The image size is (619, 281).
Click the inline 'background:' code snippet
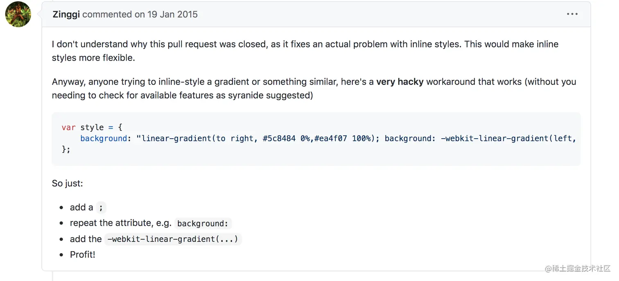pyautogui.click(x=203, y=223)
